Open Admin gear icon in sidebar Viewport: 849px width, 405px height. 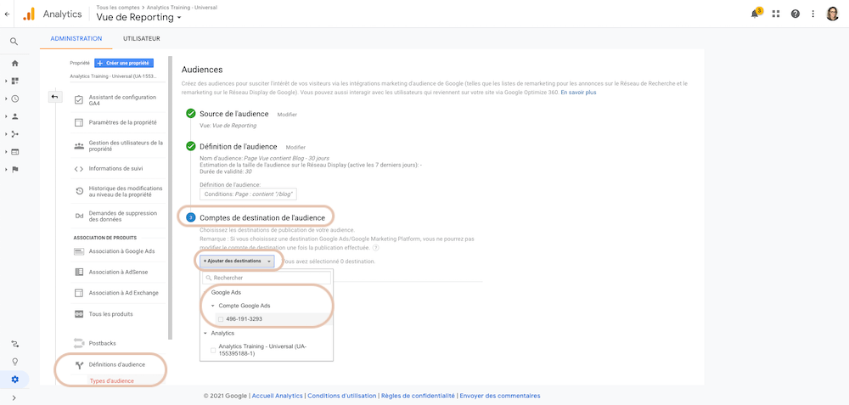point(14,380)
